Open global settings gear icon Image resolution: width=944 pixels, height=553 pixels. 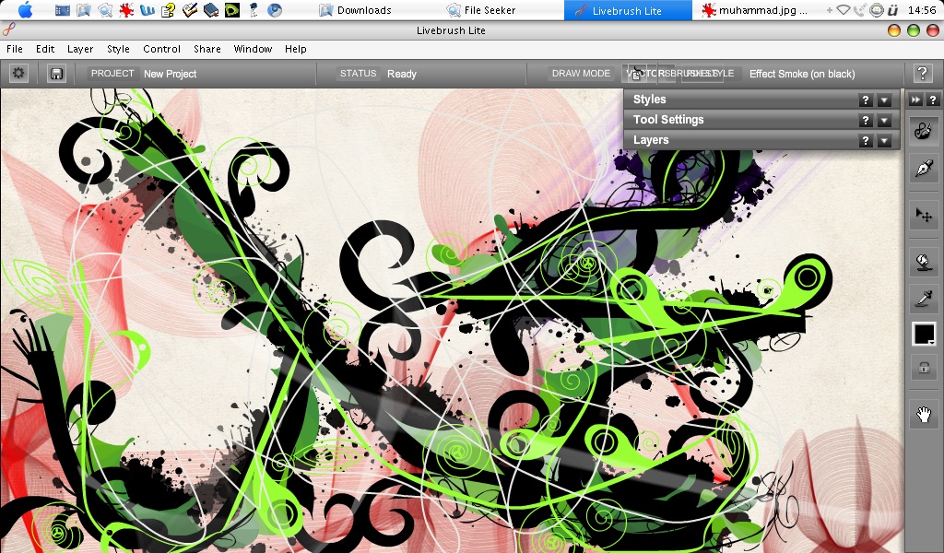18,74
